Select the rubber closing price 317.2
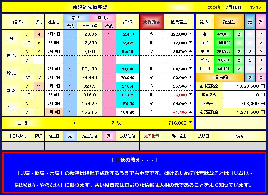Viewport: 268px width, 195px height. point(128,95)
